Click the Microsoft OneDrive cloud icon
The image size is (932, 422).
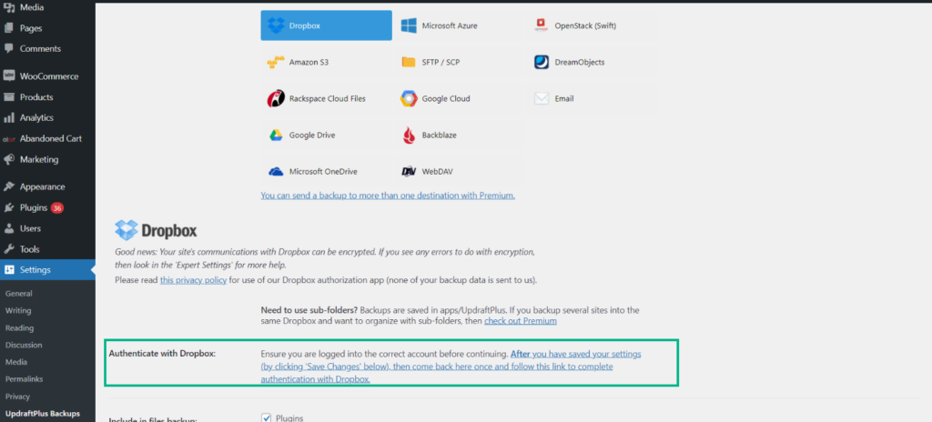coord(276,172)
